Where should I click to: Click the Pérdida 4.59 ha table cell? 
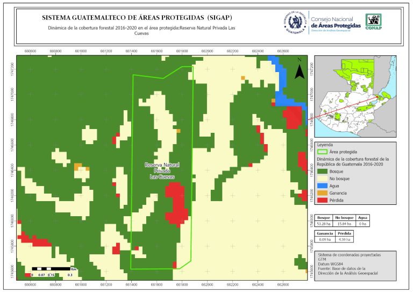tap(344, 239)
